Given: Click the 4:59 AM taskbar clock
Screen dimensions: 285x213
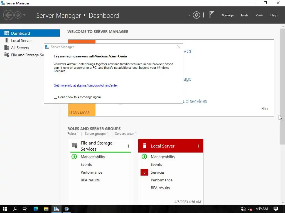Looking at the screenshot, I should 262,209.
